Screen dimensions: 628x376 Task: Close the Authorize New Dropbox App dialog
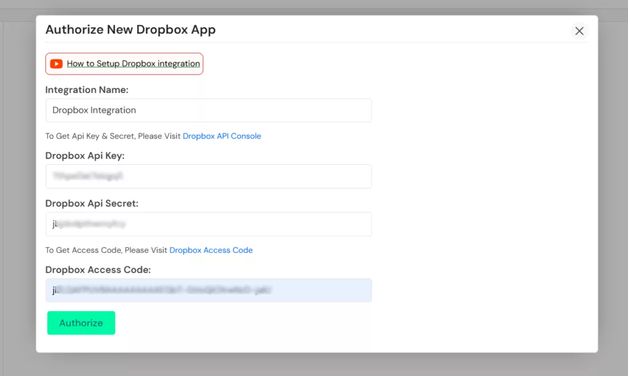[x=579, y=31]
